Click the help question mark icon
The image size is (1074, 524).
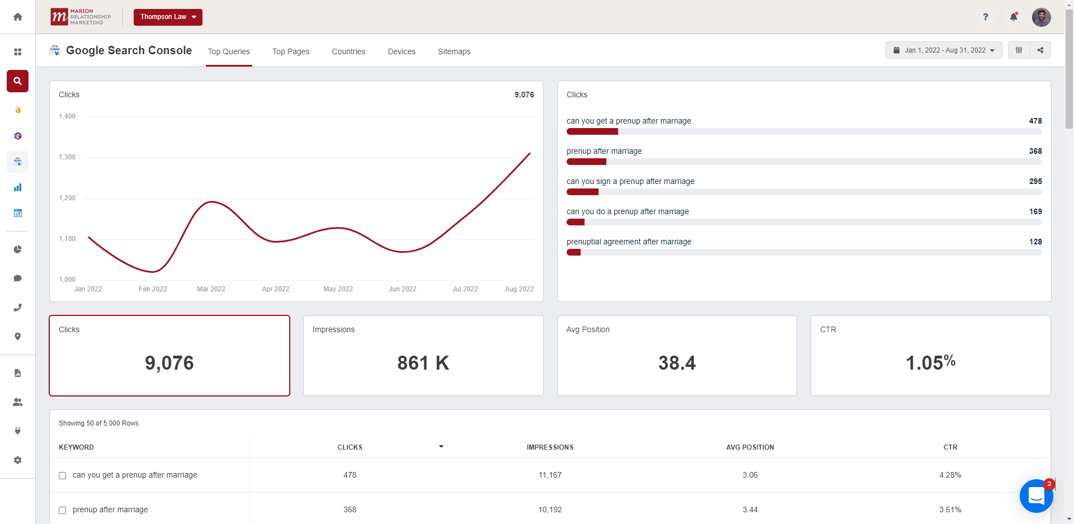pos(985,17)
